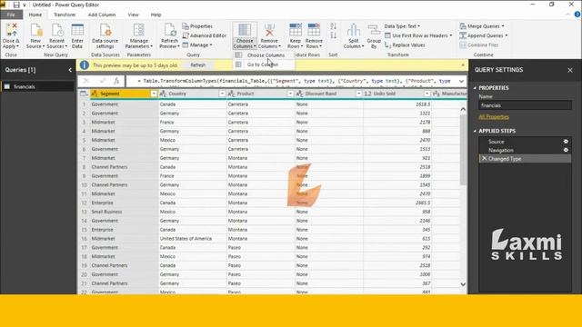Open the File tab
The width and height of the screenshot is (582, 327).
click(x=11, y=15)
